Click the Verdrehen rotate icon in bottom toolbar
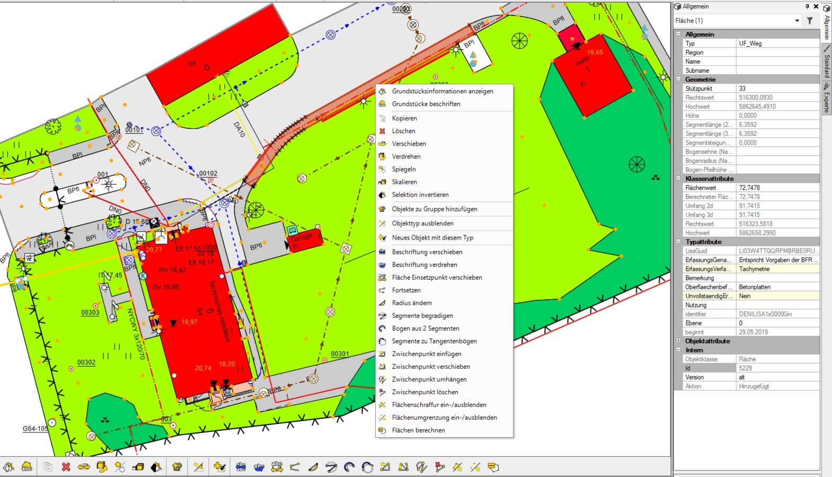The height and width of the screenshot is (477, 832). coord(102,467)
